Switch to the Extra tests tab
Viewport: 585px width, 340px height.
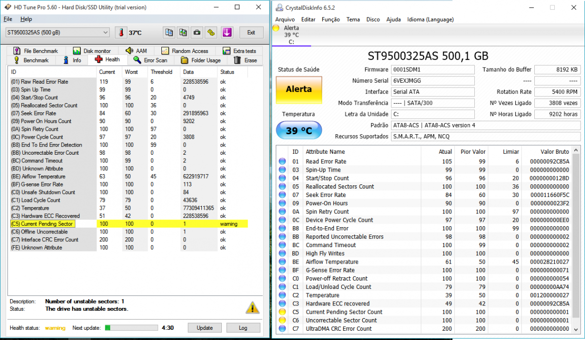tap(239, 51)
